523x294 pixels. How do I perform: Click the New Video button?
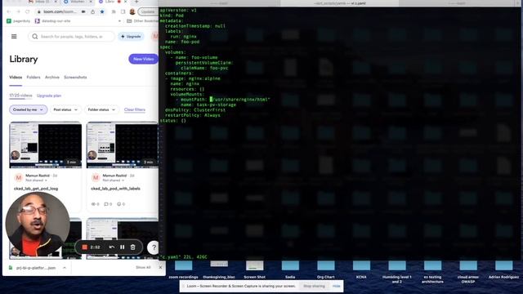(x=144, y=59)
